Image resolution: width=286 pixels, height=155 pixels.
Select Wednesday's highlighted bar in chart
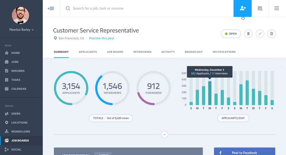pos(210,93)
